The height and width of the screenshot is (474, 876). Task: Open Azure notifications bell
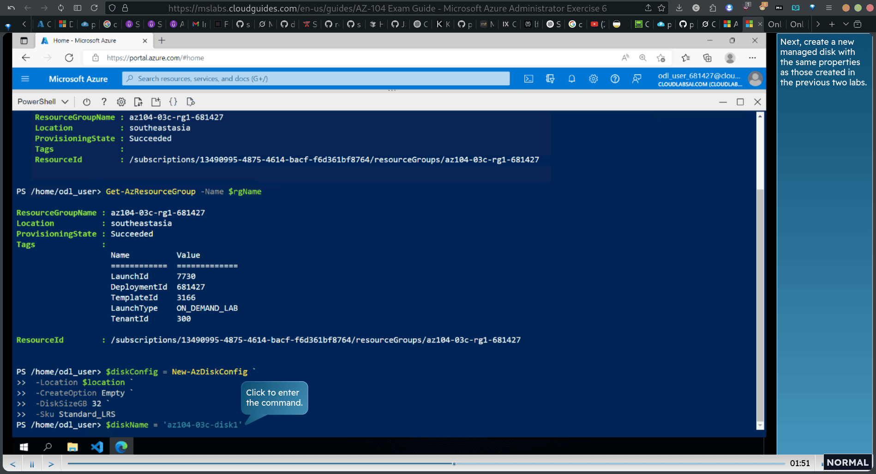pyautogui.click(x=571, y=79)
